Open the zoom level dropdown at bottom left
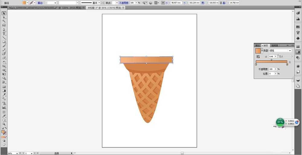Viewport: 302px width, 155px height. [18, 153]
